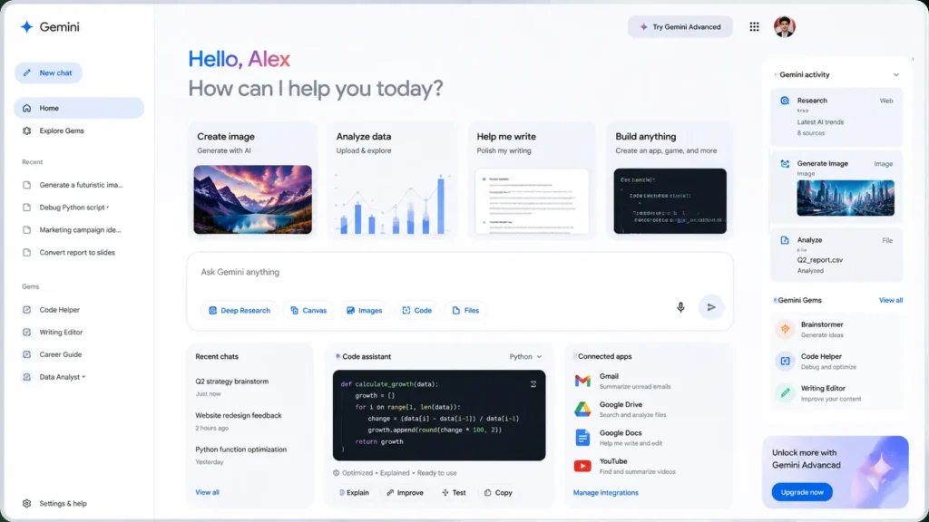The height and width of the screenshot is (522, 929).
Task: Click the expand icon in code block
Action: [533, 384]
